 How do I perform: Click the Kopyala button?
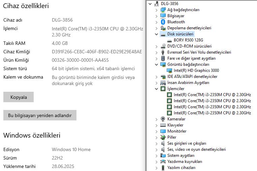(x=19, y=97)
